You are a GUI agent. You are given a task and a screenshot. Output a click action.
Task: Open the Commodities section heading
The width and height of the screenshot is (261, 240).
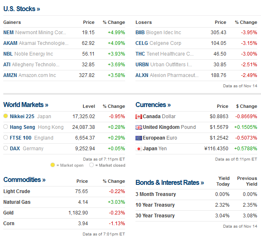pyautogui.click(x=24, y=180)
